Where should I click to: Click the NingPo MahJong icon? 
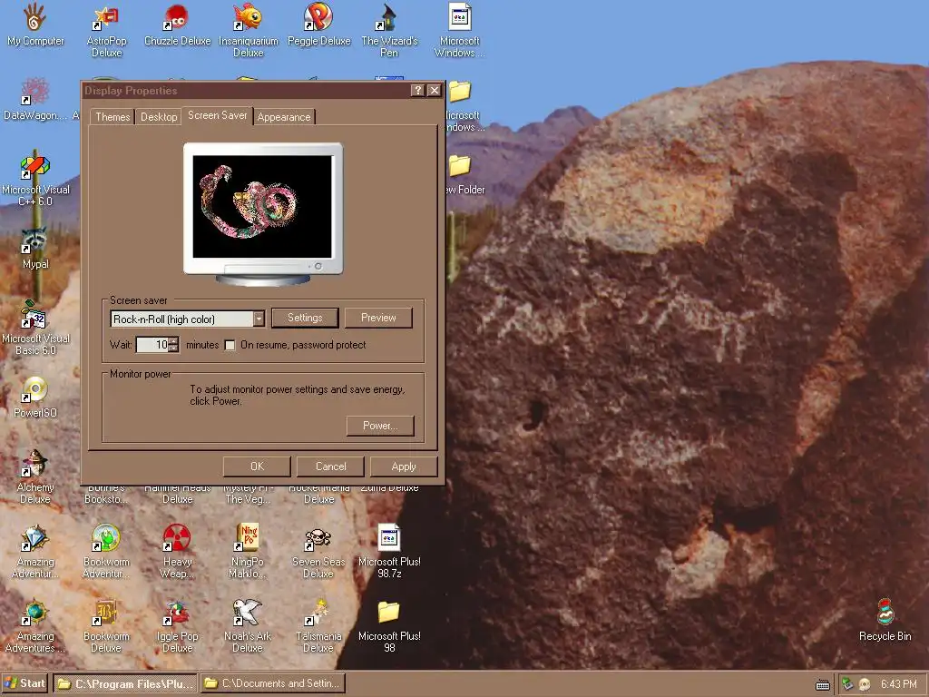pos(248,539)
